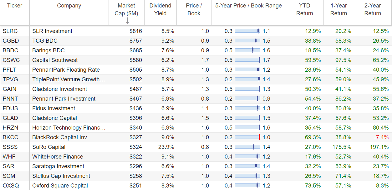Open the SLRC ticker row
Viewport: 392px width, 190px height.
[x=196, y=31]
